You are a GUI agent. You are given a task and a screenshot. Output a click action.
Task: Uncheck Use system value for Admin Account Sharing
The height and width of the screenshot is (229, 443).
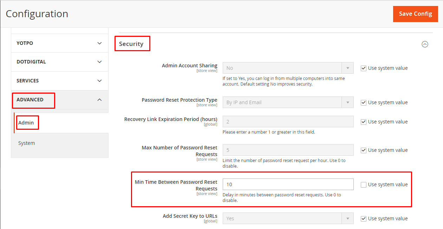pos(364,68)
